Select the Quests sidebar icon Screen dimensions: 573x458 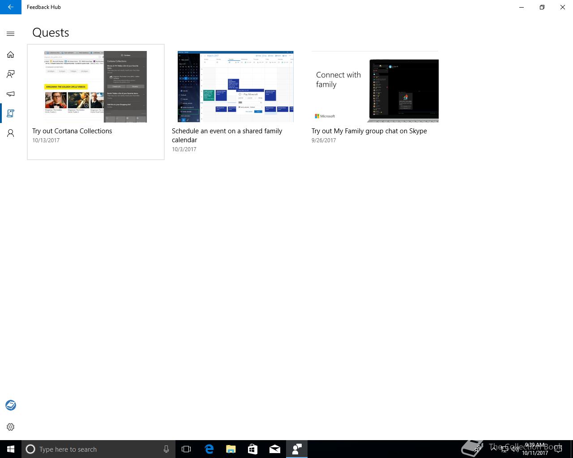11,114
